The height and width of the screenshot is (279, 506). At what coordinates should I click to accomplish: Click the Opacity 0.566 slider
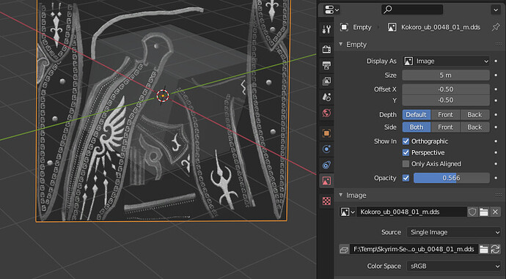tap(452, 178)
